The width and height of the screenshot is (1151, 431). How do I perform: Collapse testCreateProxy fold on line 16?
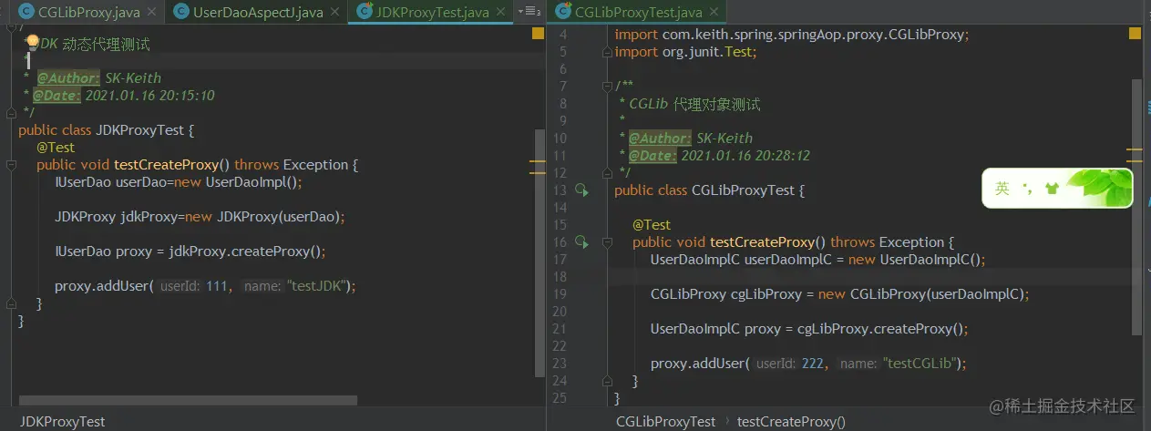tap(607, 242)
